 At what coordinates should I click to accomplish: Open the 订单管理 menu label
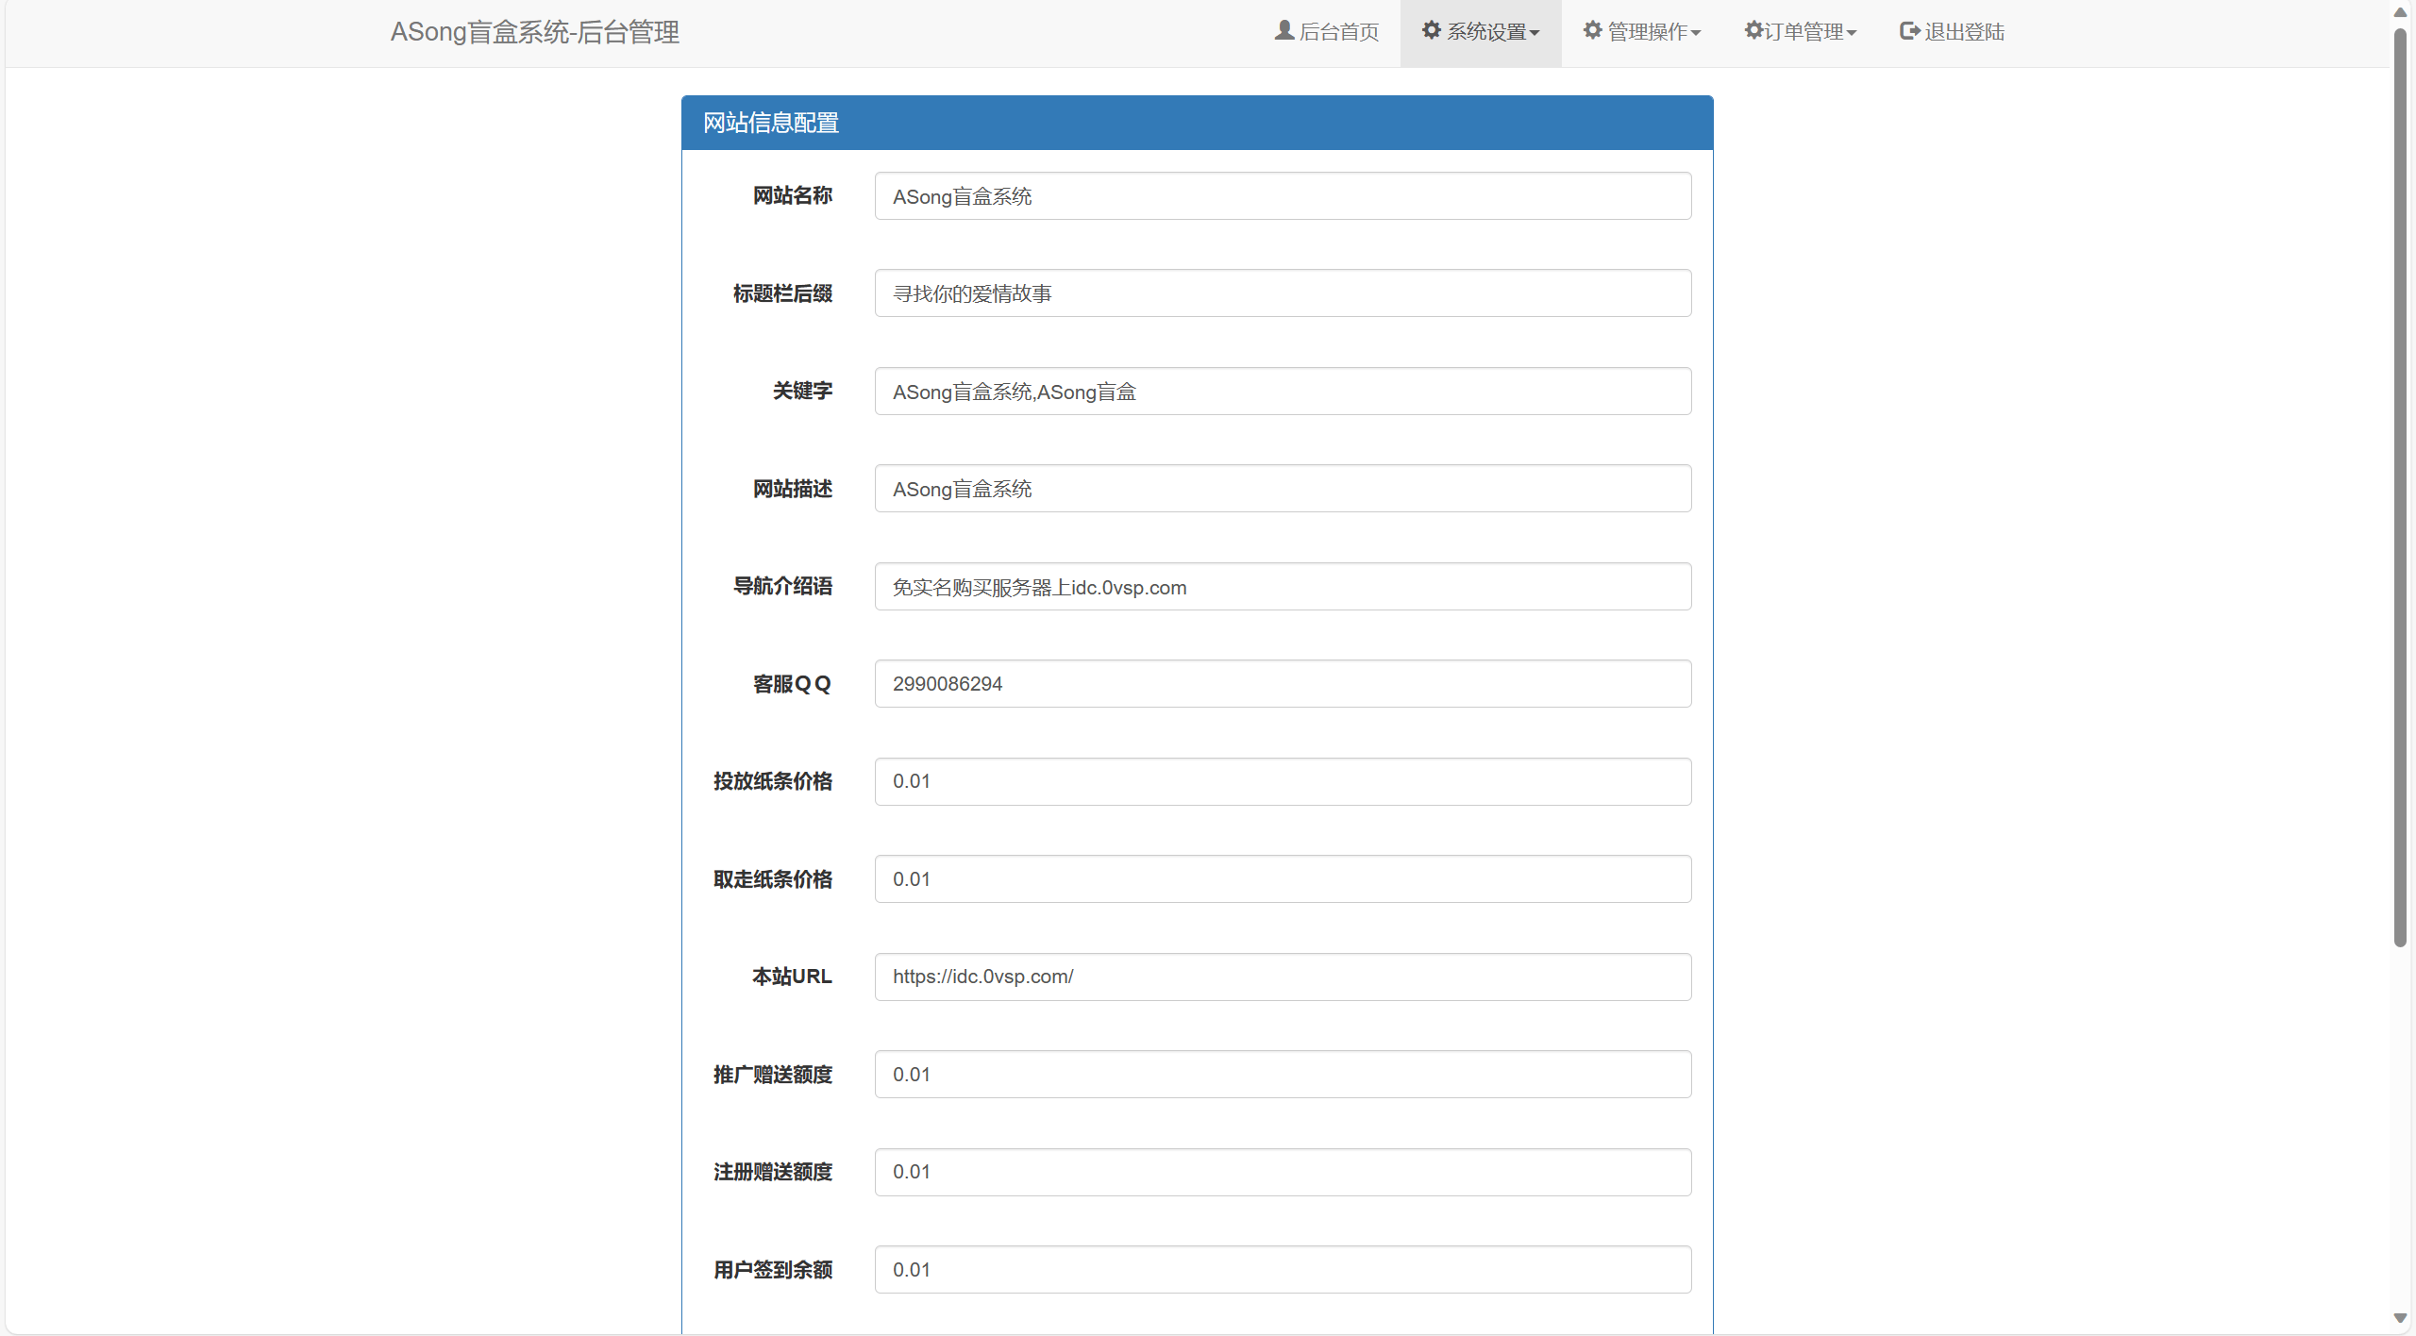coord(1804,32)
